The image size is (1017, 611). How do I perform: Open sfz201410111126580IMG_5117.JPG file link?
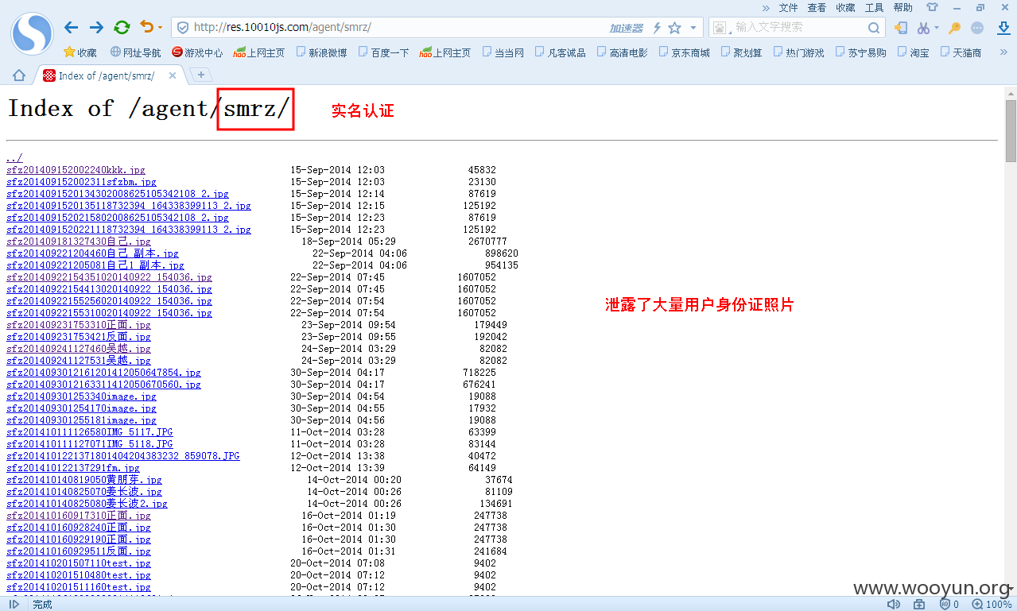(x=90, y=432)
